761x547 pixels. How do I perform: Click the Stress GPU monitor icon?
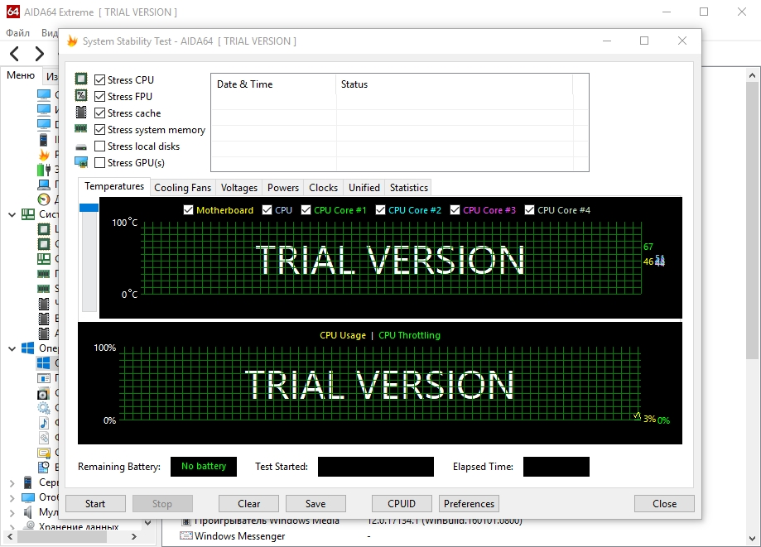(x=81, y=163)
